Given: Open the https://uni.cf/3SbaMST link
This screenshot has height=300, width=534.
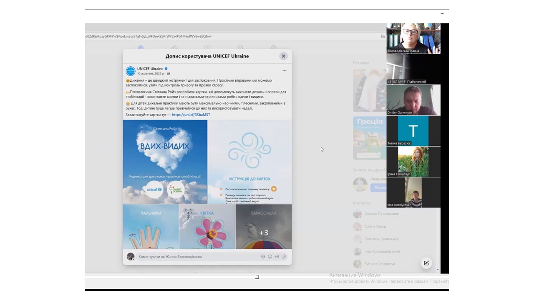Looking at the screenshot, I should 191,115.
